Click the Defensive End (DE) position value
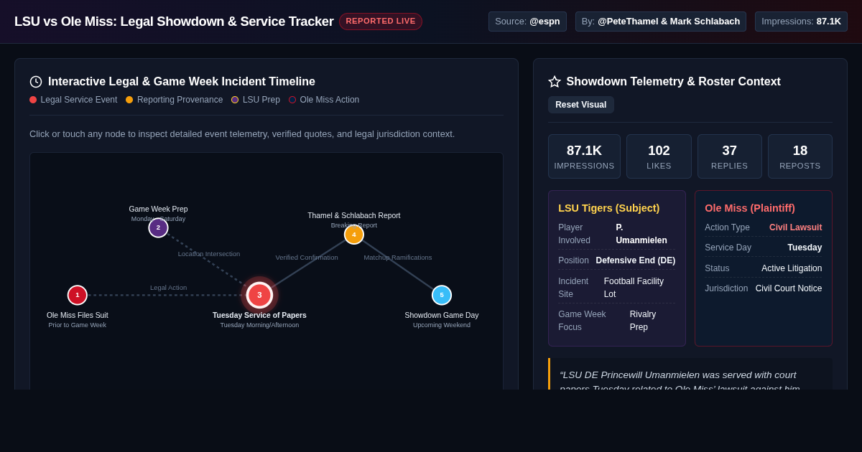The width and height of the screenshot is (862, 452). (x=636, y=260)
